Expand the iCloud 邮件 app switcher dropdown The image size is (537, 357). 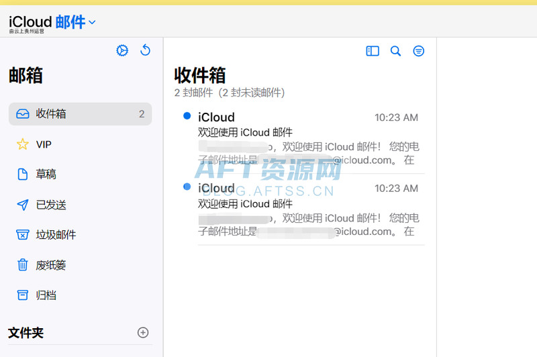(92, 22)
